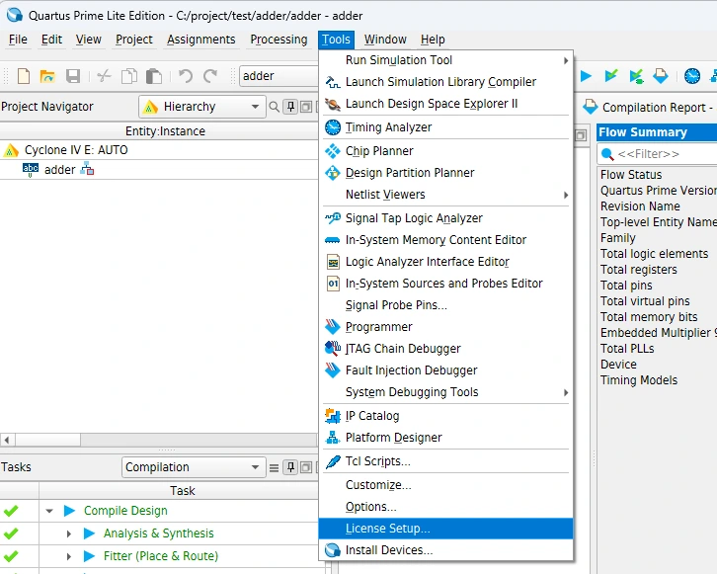
Task: Pin the Project Navigator panel
Action: click(289, 107)
